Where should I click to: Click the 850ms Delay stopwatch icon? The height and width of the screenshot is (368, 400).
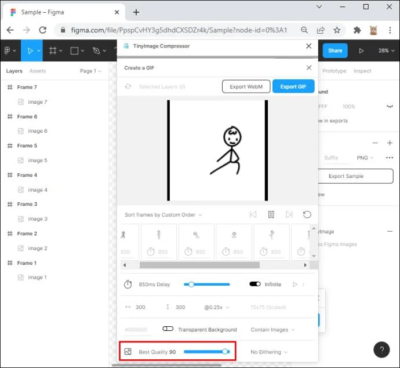click(128, 284)
